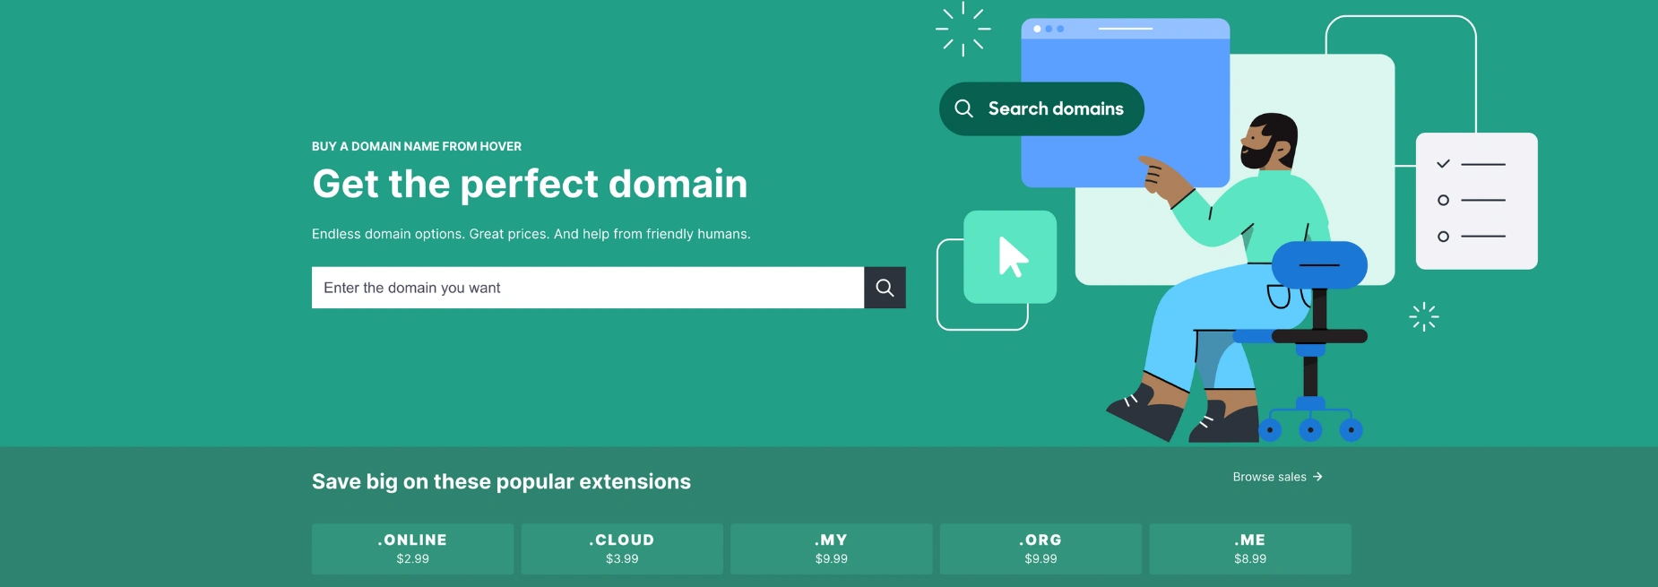Open the .ME $8.99 extension card

tap(1250, 548)
